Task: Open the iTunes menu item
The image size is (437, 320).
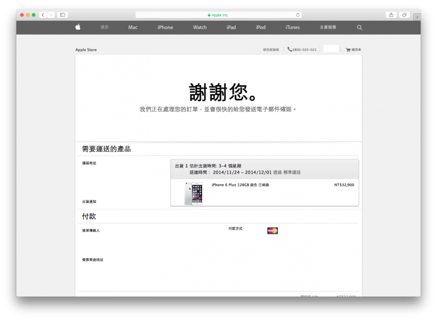Action: [x=293, y=27]
